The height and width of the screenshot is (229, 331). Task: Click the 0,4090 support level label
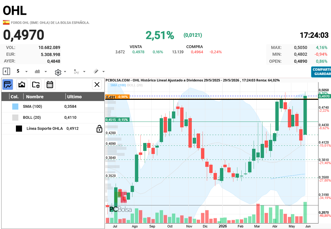pos(111,144)
